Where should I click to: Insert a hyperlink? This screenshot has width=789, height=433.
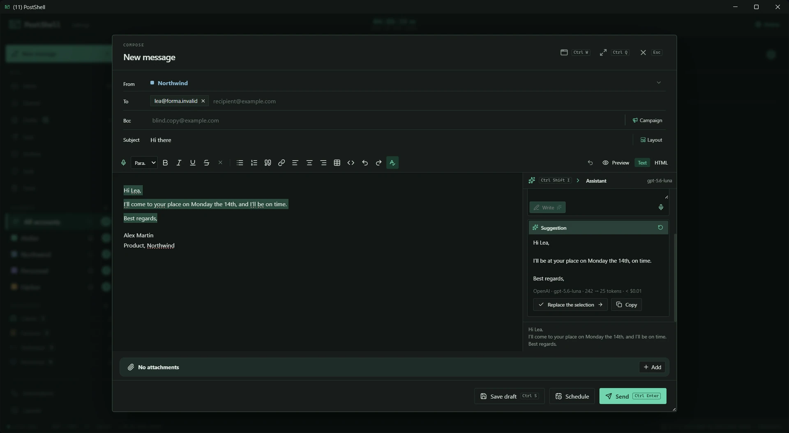(x=281, y=163)
